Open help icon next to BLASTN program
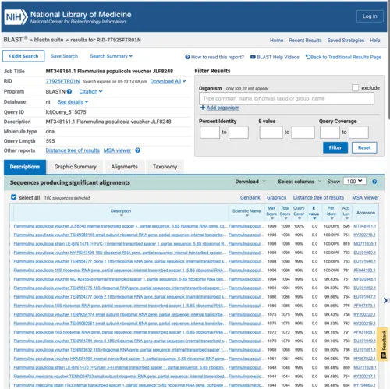The image size is (390, 389). pos(69,91)
